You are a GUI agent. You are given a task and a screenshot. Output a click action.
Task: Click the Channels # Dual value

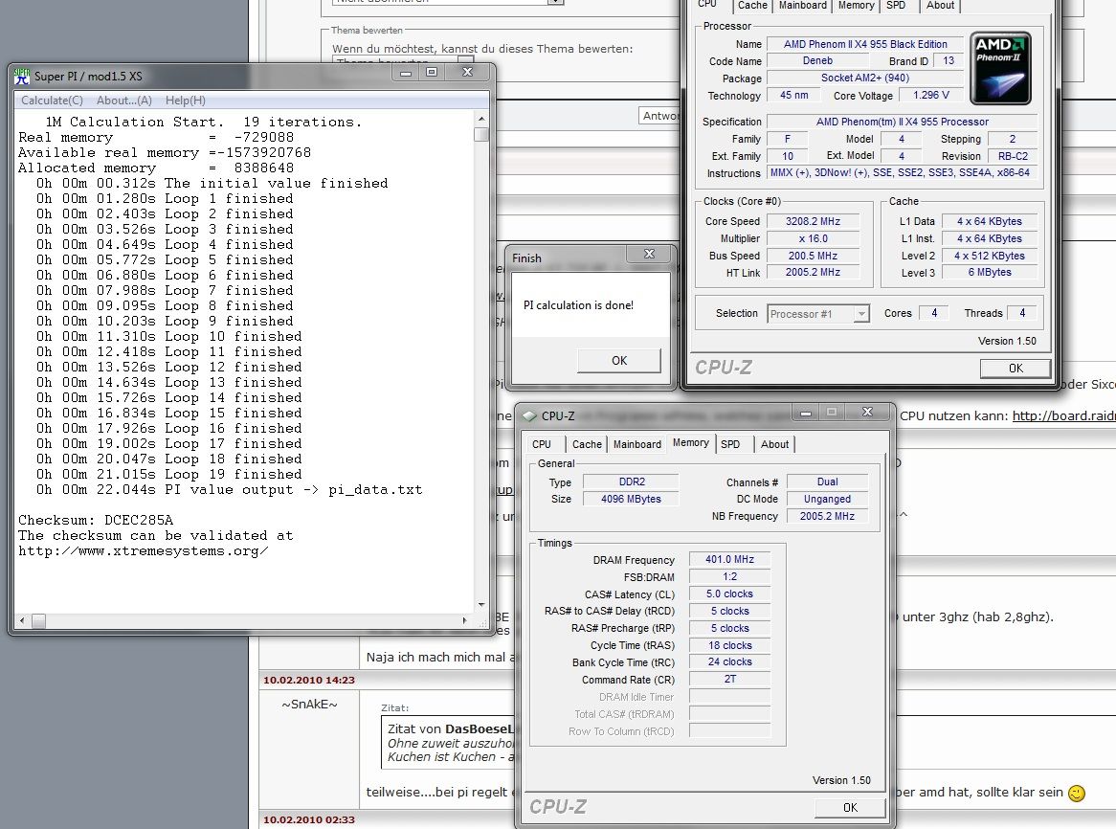pos(827,482)
